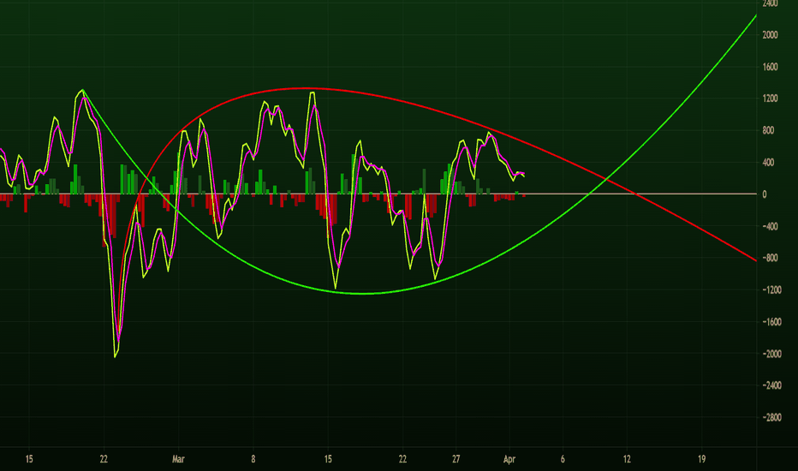The width and height of the screenshot is (798, 471).
Task: Click the date label 12 on time axis
Action: point(627,459)
